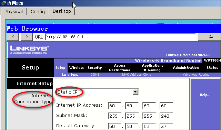Click the fourth Internet IP Address octet field

point(166,106)
